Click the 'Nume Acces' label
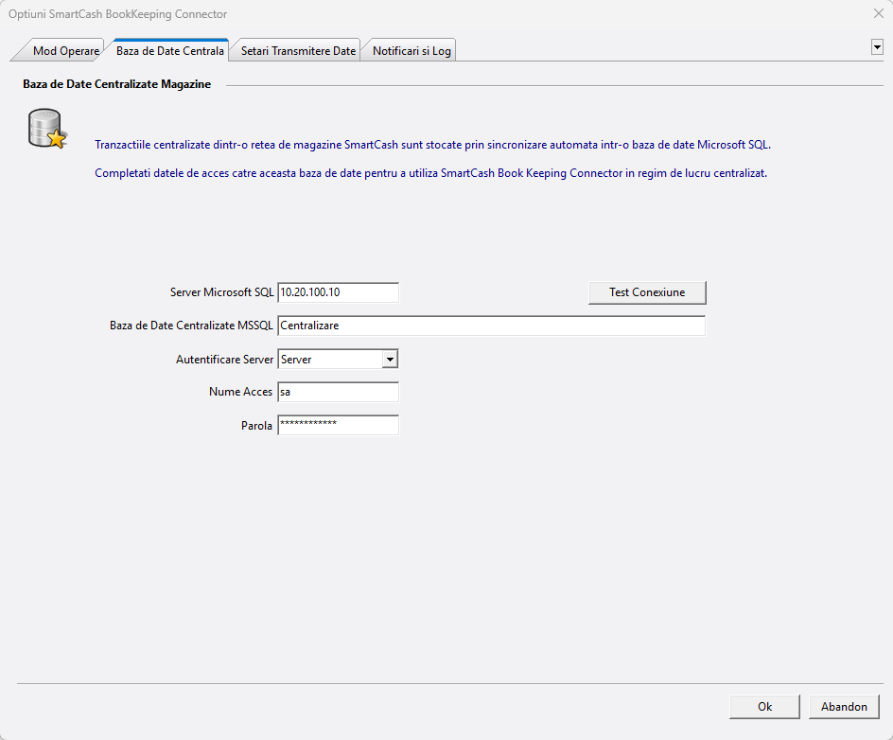 pyautogui.click(x=240, y=392)
